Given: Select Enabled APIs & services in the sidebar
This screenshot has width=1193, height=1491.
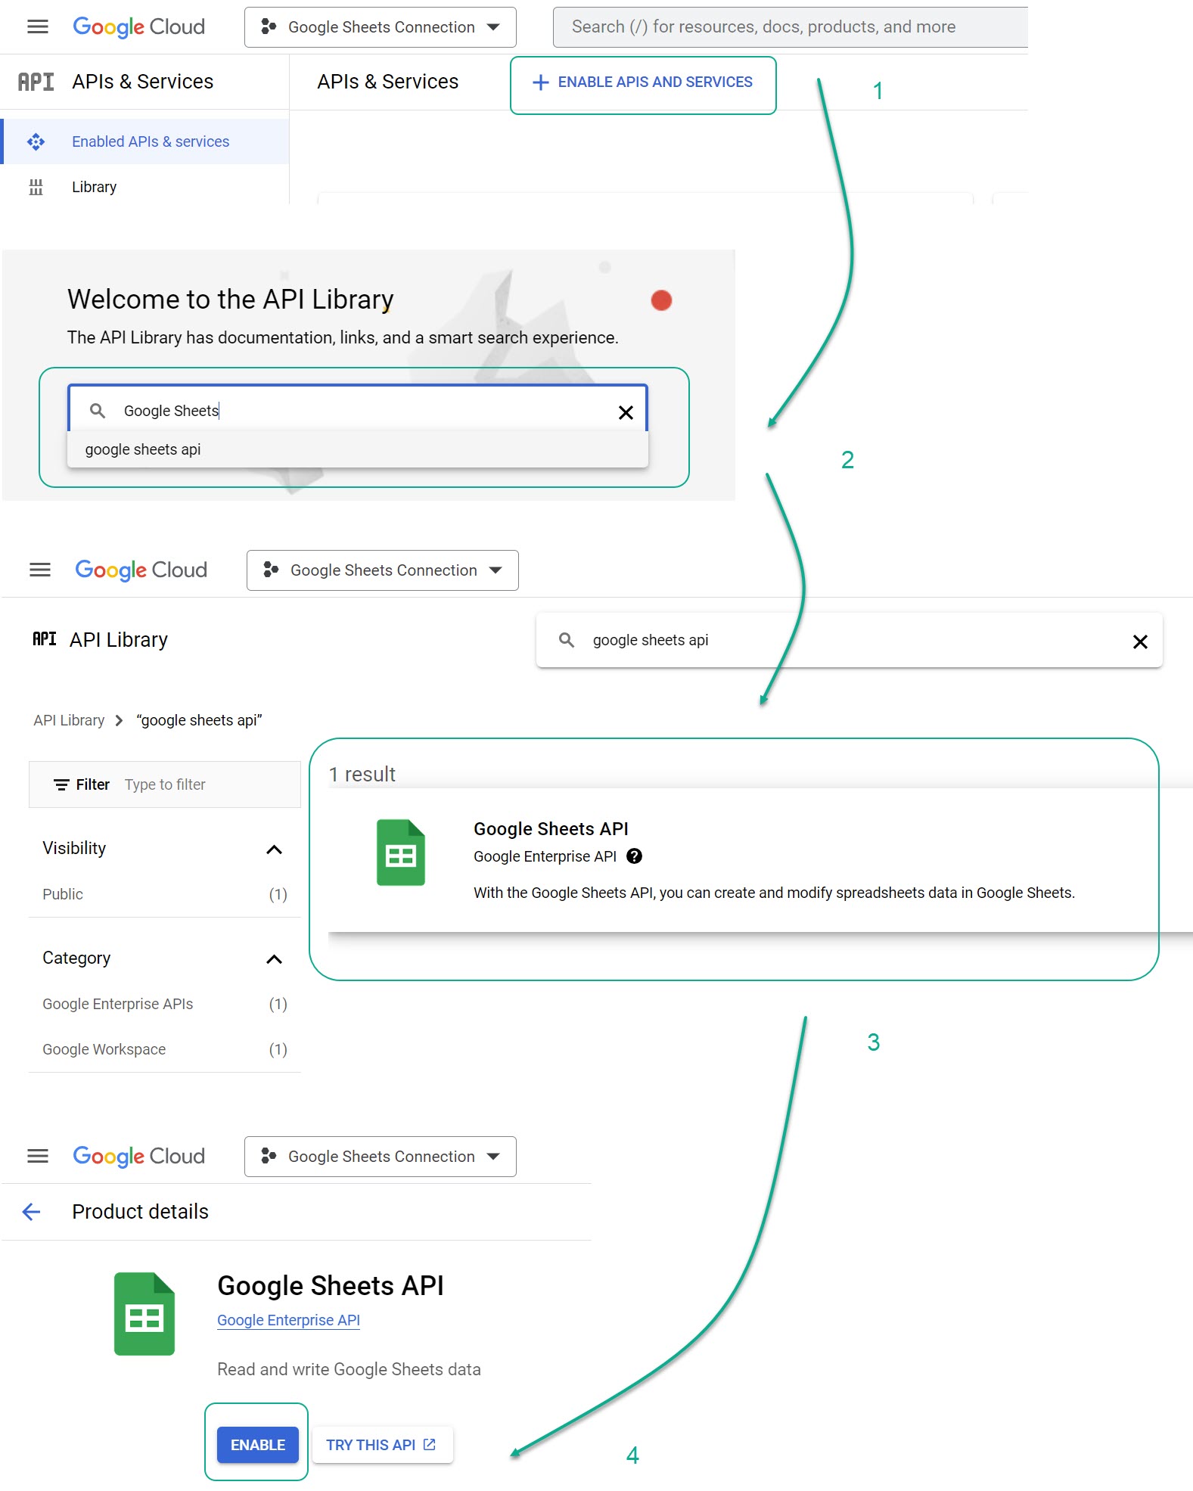Looking at the screenshot, I should (x=145, y=141).
